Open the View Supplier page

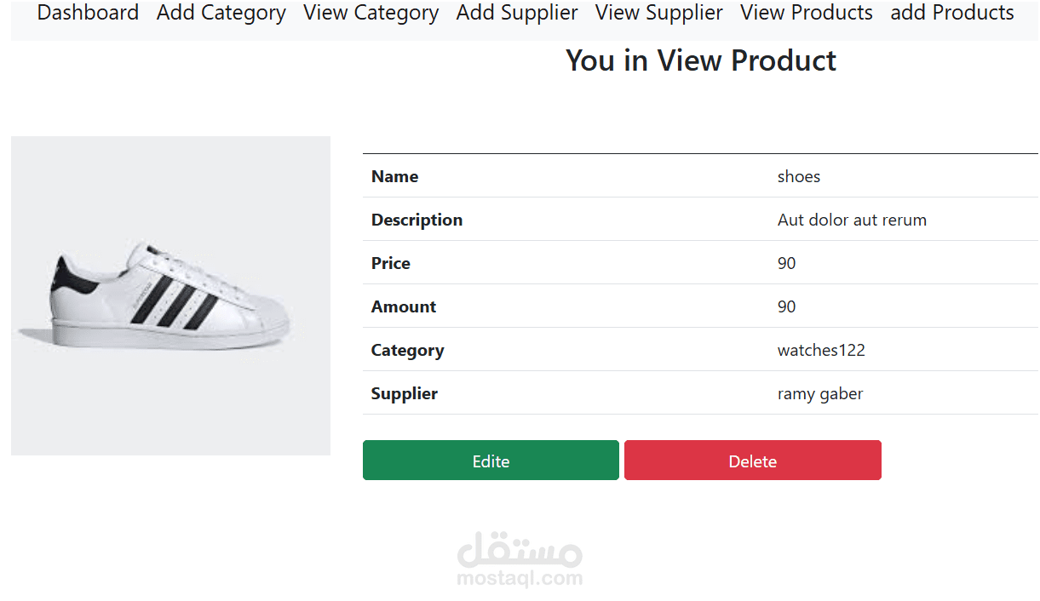(x=659, y=14)
